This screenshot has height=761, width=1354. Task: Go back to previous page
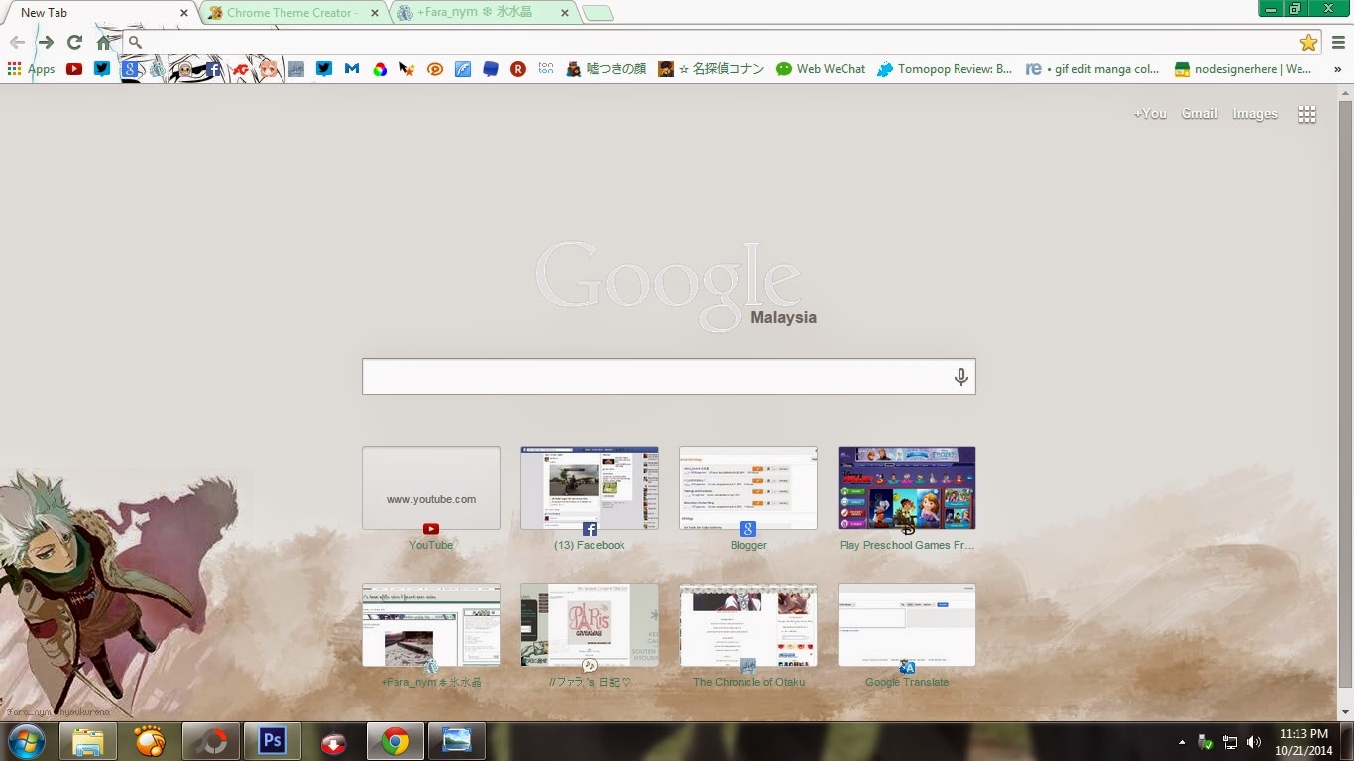click(x=17, y=42)
